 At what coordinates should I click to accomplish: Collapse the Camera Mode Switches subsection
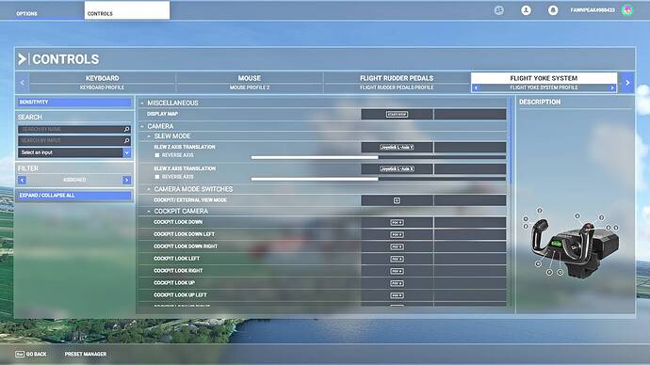point(149,189)
